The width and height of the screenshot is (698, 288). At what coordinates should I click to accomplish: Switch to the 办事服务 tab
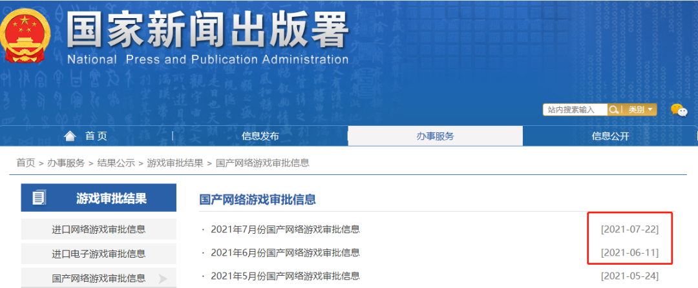point(435,136)
